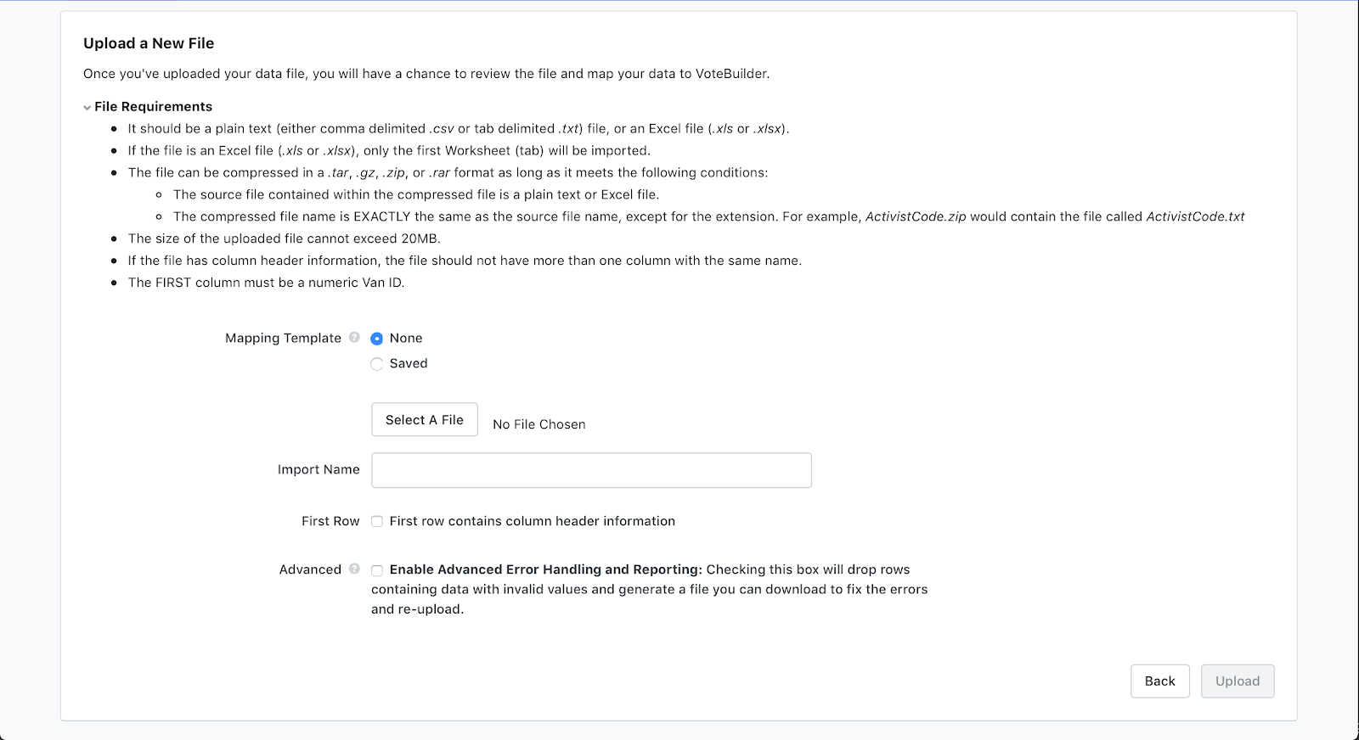
Task: Click the column header duplicate-name requirement line
Action: (465, 261)
